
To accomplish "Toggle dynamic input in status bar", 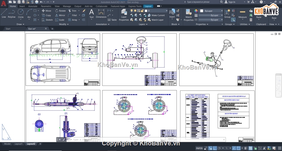I will point(210,148).
